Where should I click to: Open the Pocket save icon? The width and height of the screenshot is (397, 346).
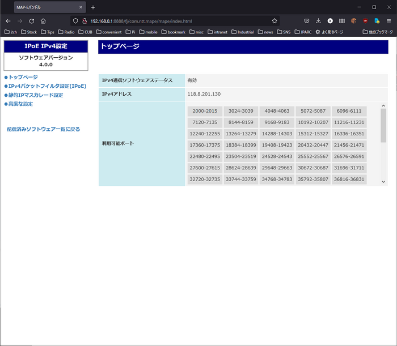pyautogui.click(x=307, y=21)
